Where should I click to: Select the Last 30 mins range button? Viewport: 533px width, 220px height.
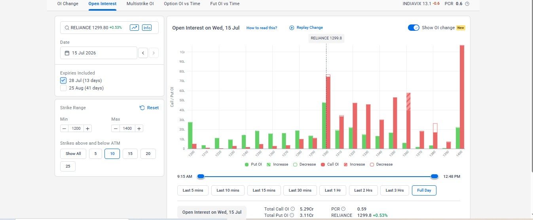(x=300, y=190)
